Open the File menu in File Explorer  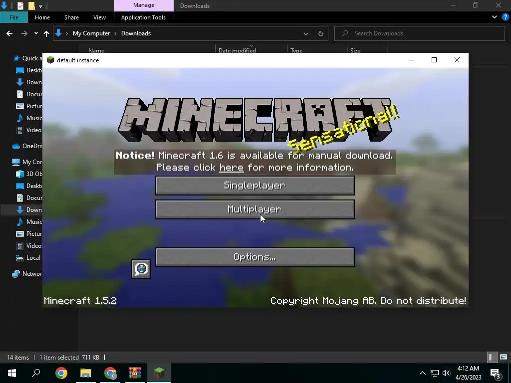[13, 17]
